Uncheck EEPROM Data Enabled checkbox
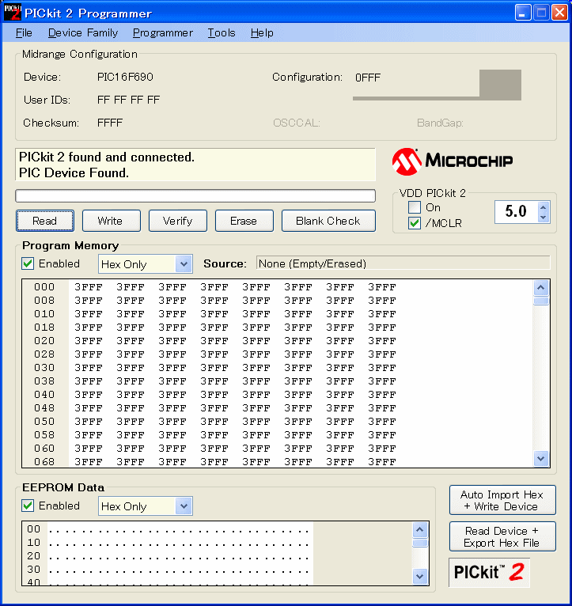 (28, 506)
